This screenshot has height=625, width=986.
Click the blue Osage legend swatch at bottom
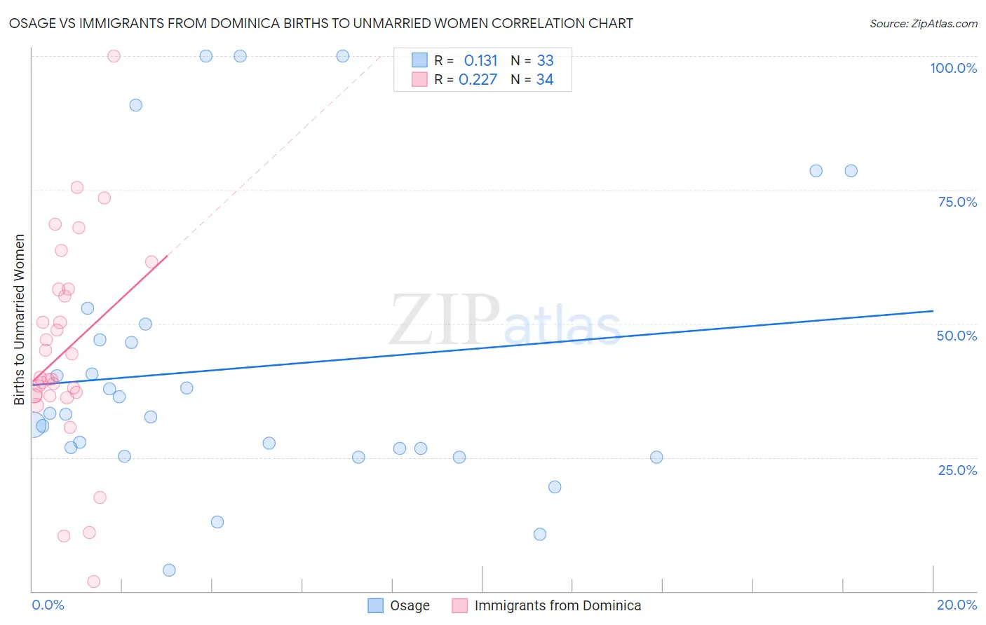(376, 605)
